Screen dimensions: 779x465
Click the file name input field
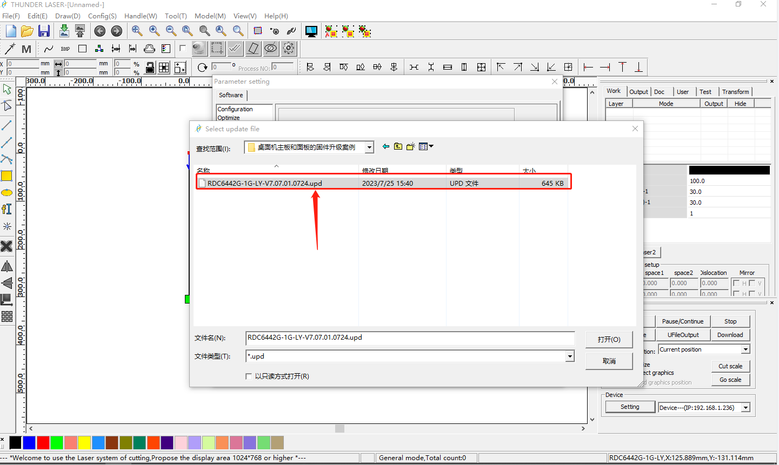410,338
